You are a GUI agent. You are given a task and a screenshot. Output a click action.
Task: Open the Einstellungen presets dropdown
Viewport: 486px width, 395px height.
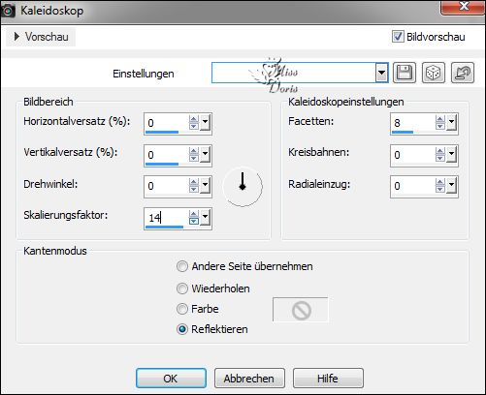pos(381,73)
